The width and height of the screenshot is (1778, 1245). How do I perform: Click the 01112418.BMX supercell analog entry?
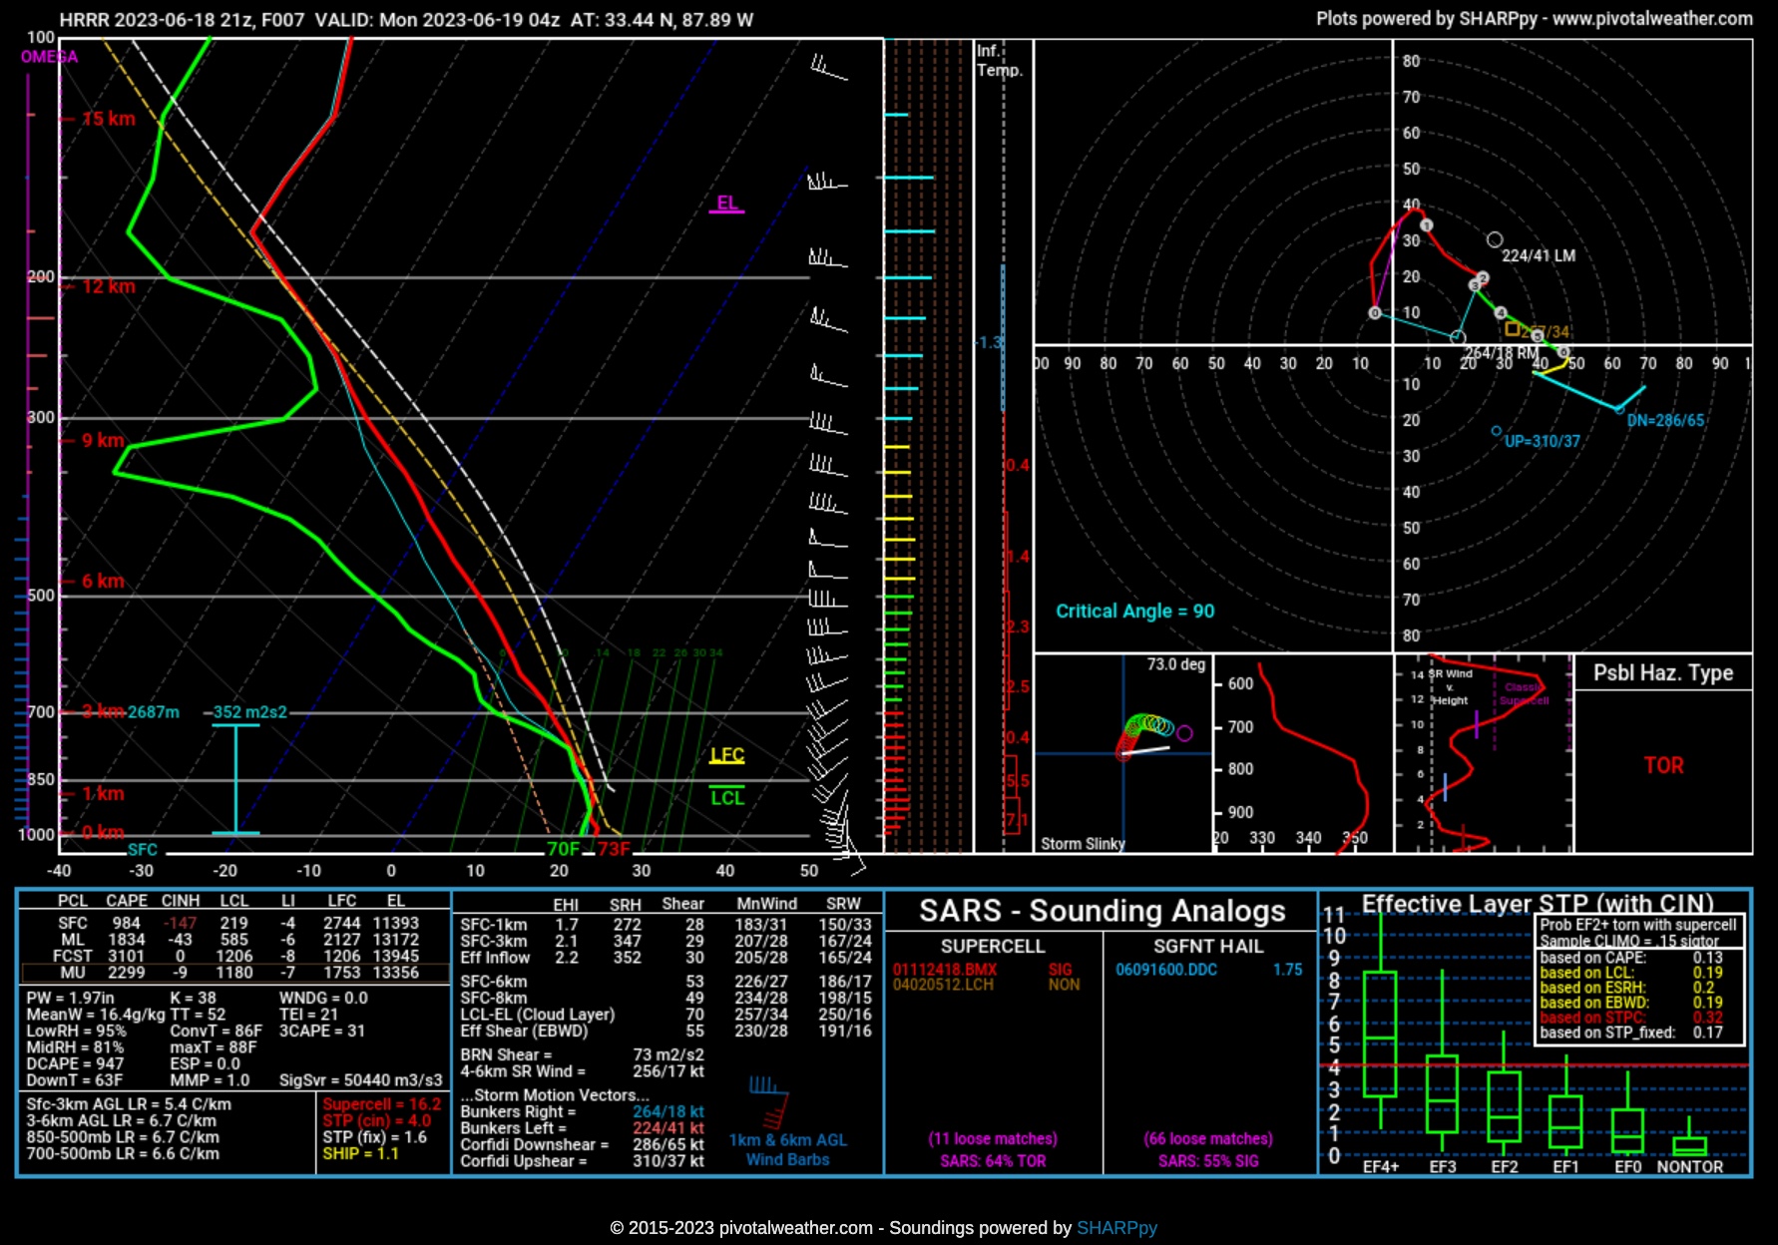(x=944, y=970)
